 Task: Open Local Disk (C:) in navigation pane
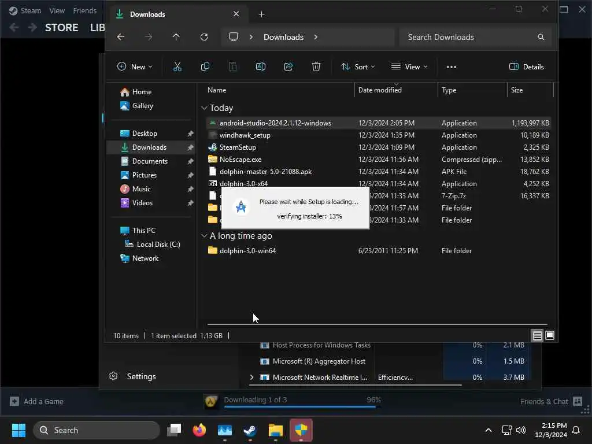153,245
